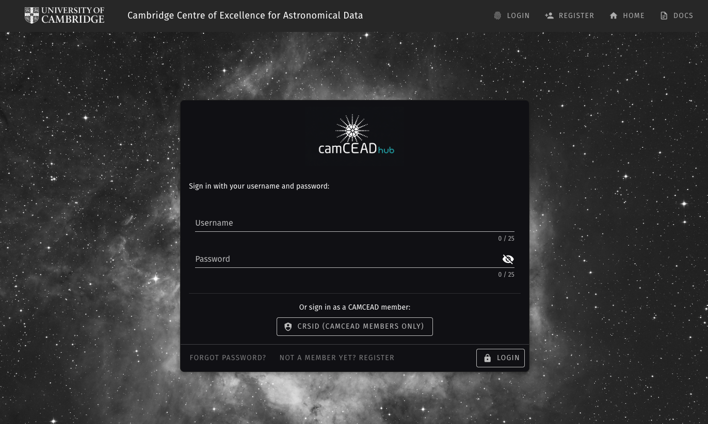The height and width of the screenshot is (424, 708).
Task: Click the add-person icon beside REGISTER
Action: (549, 16)
